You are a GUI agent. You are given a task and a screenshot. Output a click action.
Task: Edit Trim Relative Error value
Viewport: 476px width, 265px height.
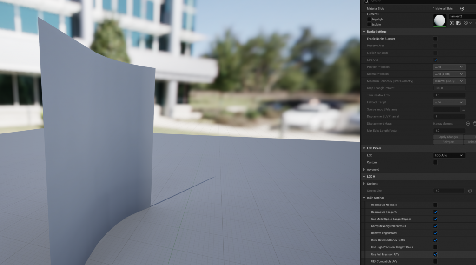tap(449, 95)
